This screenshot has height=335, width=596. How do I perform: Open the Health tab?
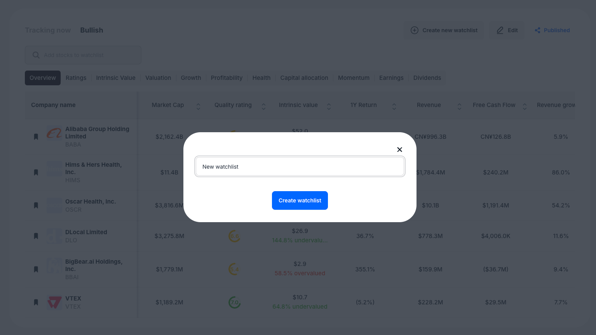tap(261, 78)
